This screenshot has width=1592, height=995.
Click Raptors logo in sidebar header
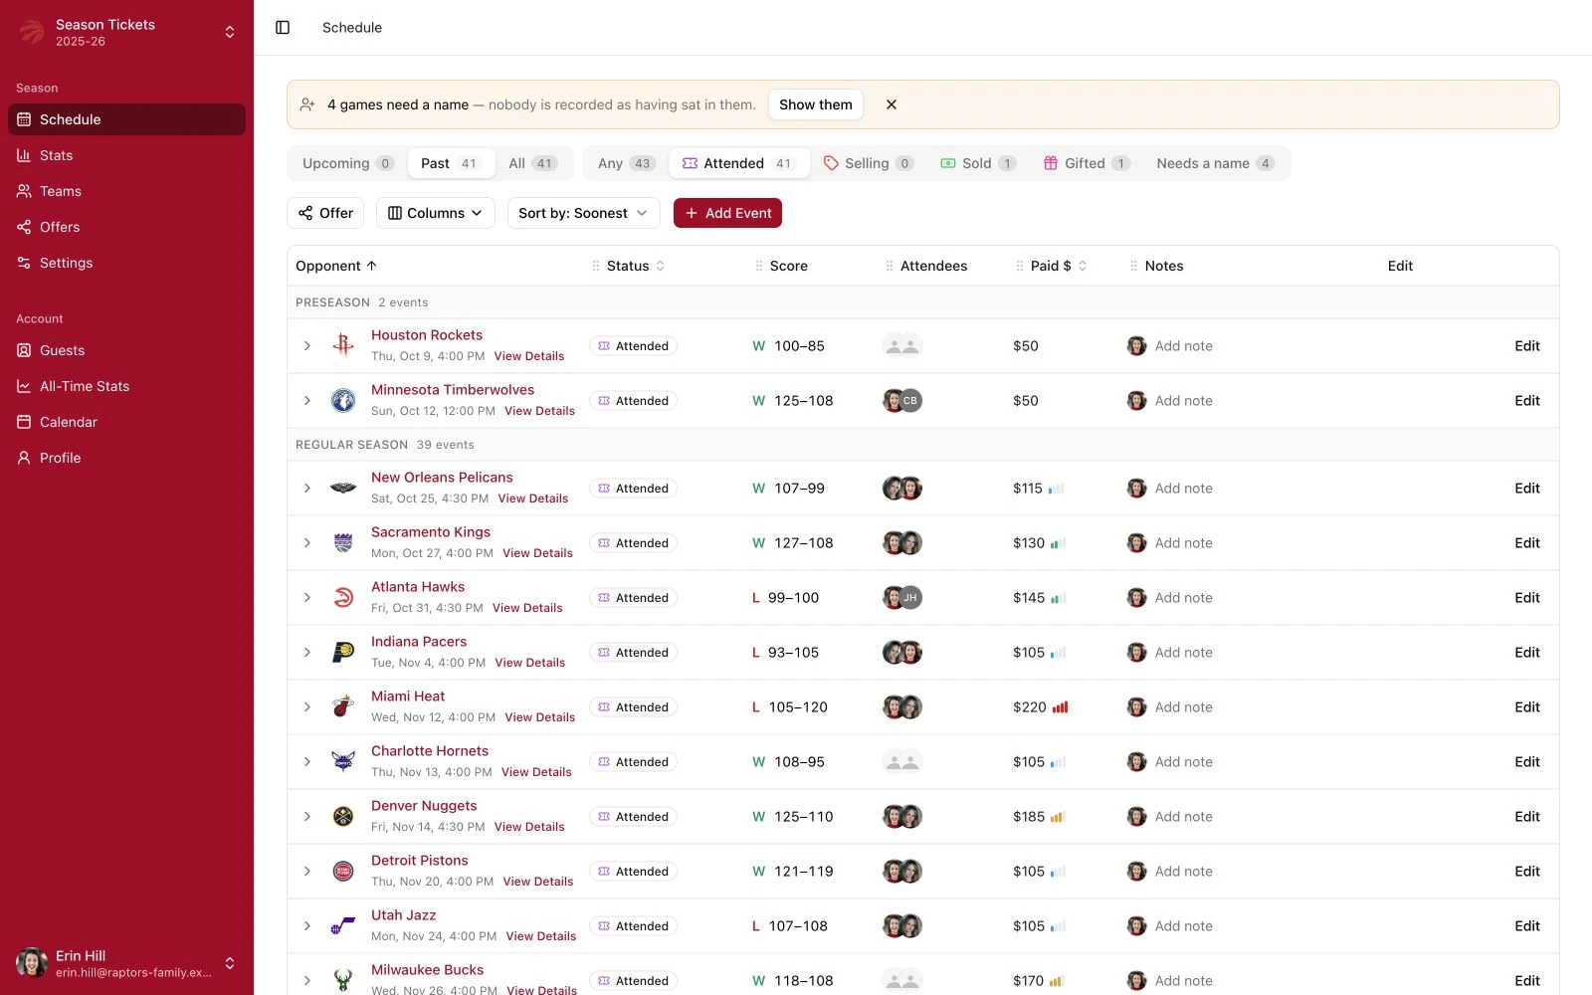(x=32, y=32)
